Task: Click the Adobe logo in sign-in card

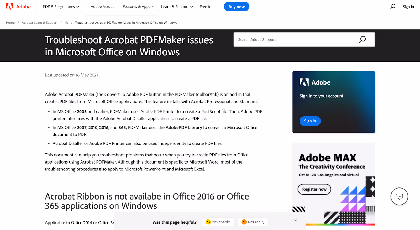Action: (315, 82)
